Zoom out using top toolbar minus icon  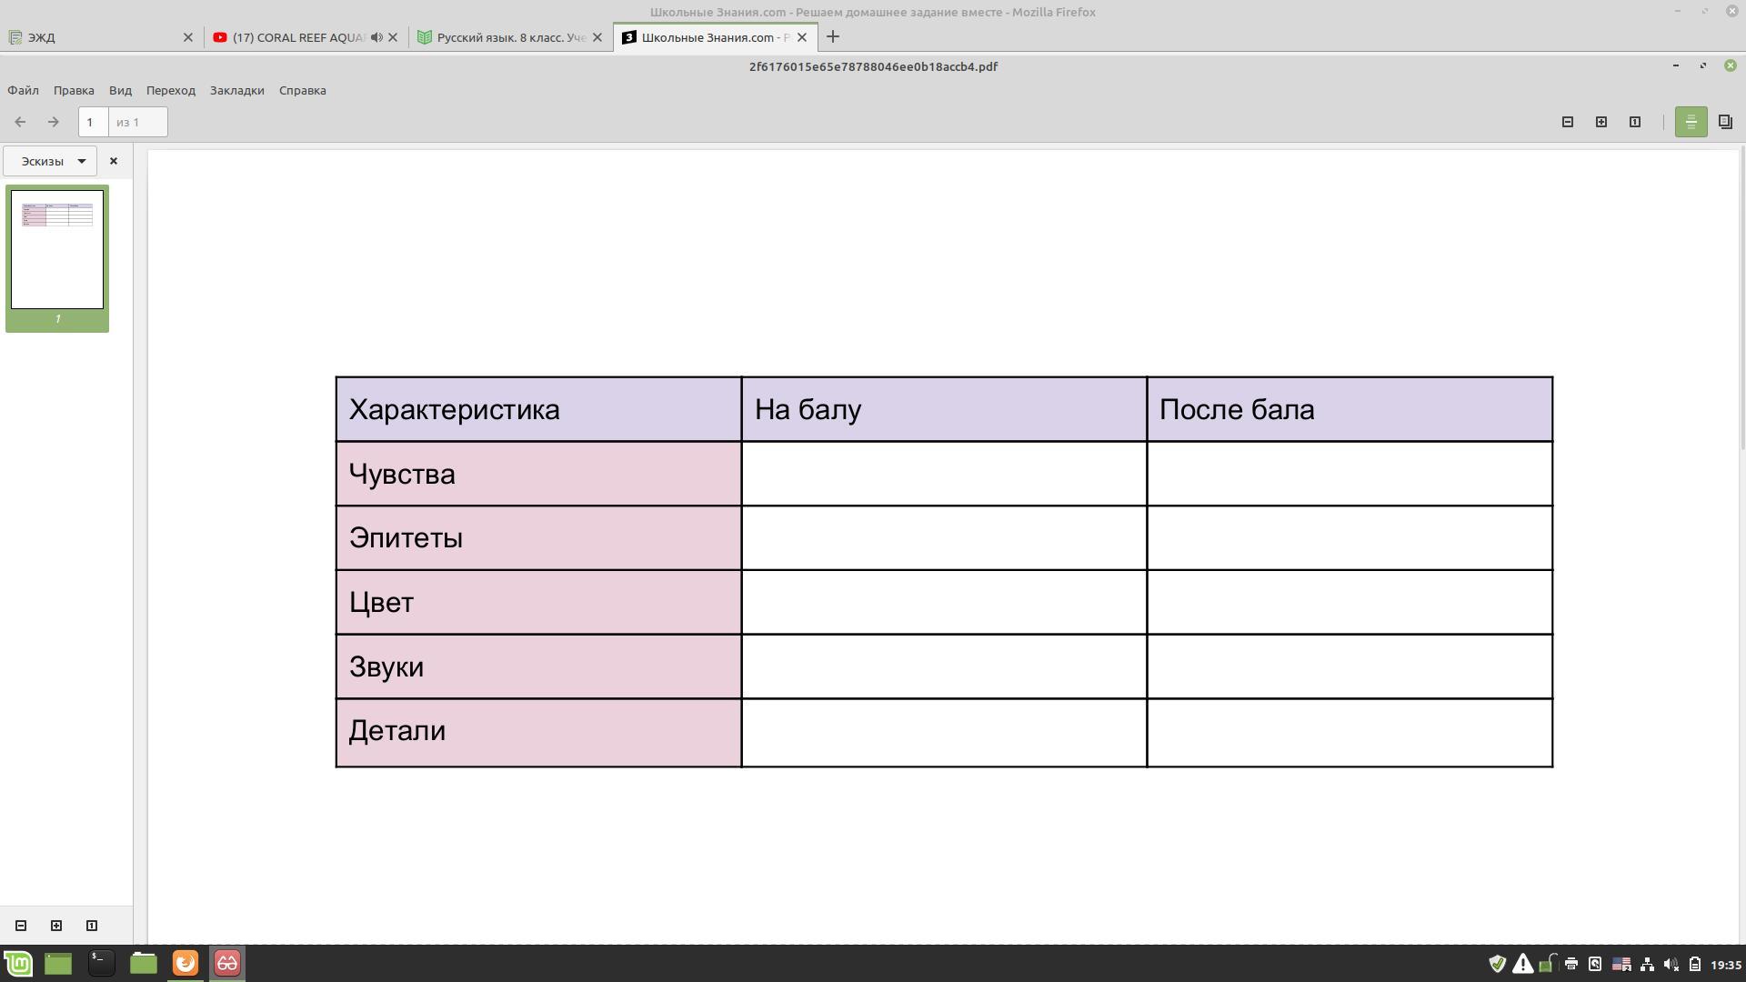[x=1568, y=122]
